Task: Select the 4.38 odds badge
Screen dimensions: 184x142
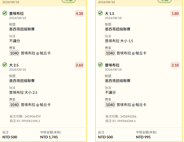Action: pyautogui.click(x=79, y=14)
